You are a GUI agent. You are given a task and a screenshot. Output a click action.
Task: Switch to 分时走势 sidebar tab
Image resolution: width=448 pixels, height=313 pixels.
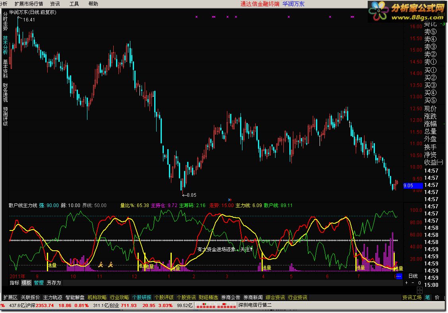[x=5, y=21]
